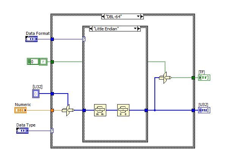The width and height of the screenshot is (225, 167).
Task: Click the Data Format enum control terminal
Action: tap(31, 39)
